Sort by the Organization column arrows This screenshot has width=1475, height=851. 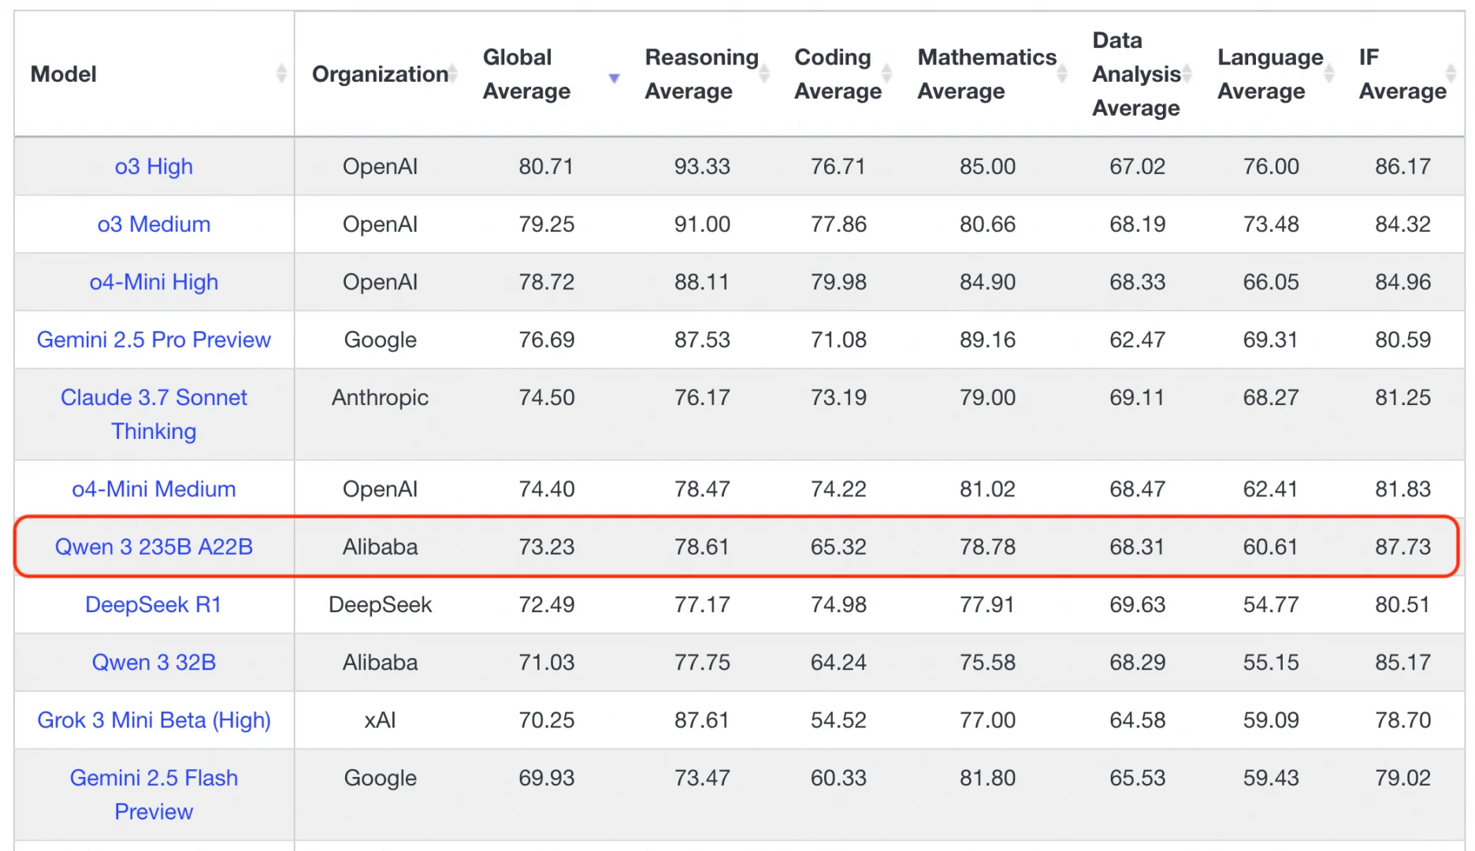[x=453, y=74]
